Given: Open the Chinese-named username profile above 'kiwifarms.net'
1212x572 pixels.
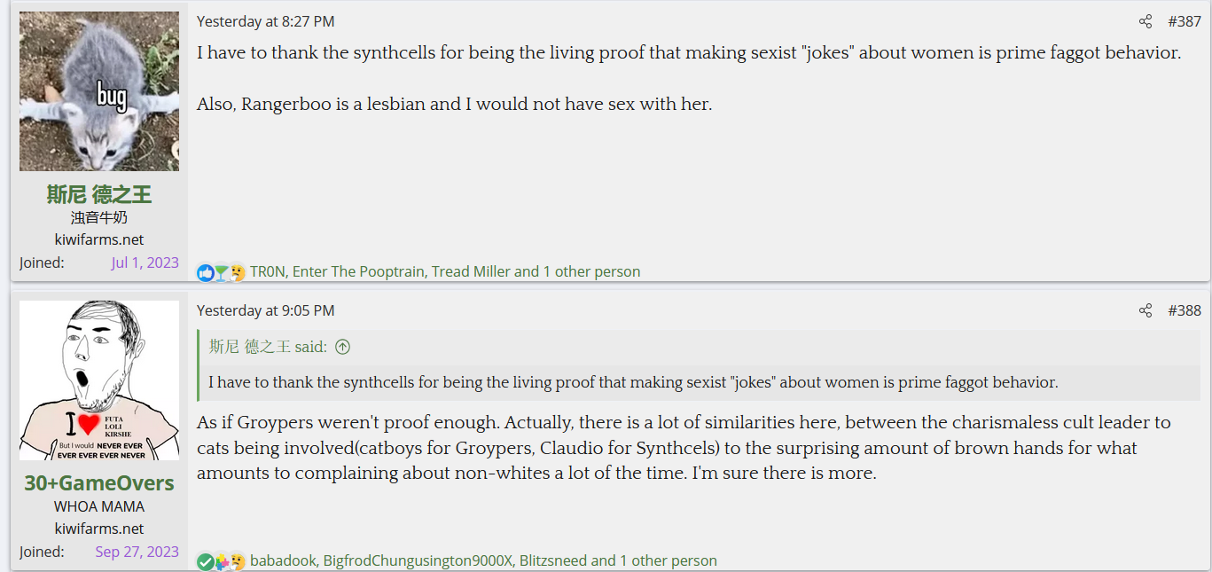Looking at the screenshot, I should click(99, 194).
